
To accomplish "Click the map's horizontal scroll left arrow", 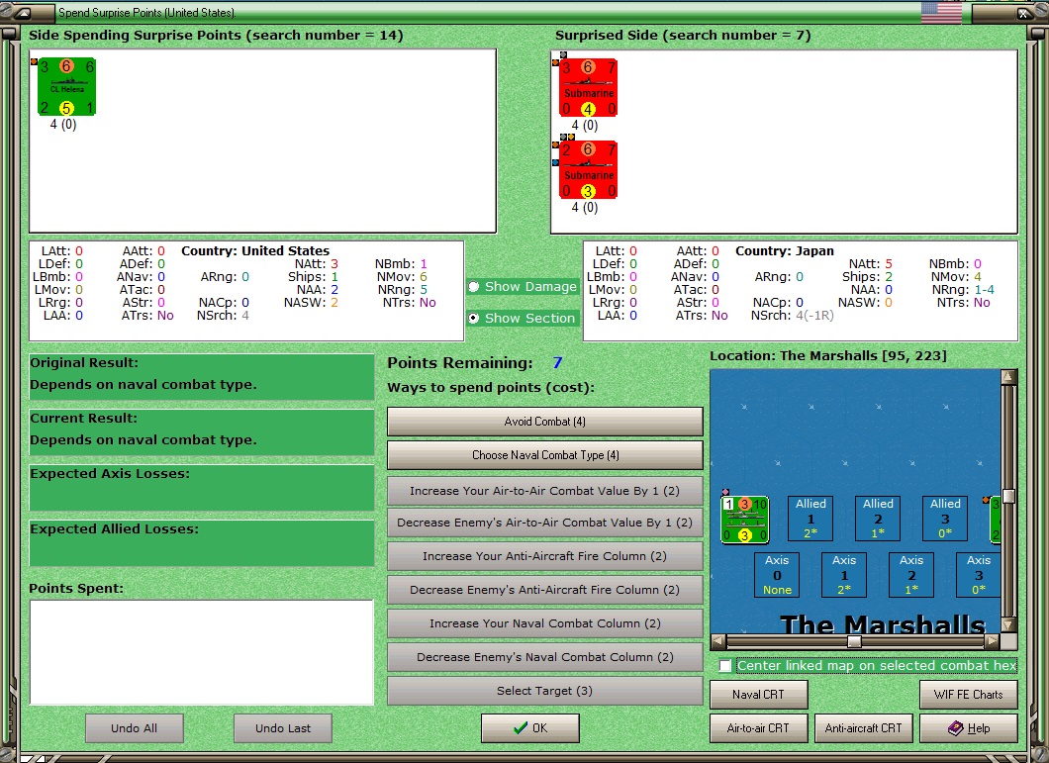I will (x=717, y=641).
